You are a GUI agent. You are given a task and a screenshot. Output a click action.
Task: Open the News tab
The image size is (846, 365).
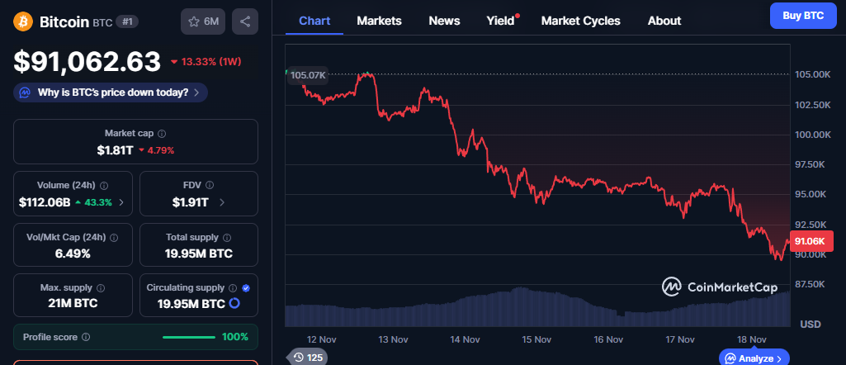pyautogui.click(x=444, y=21)
